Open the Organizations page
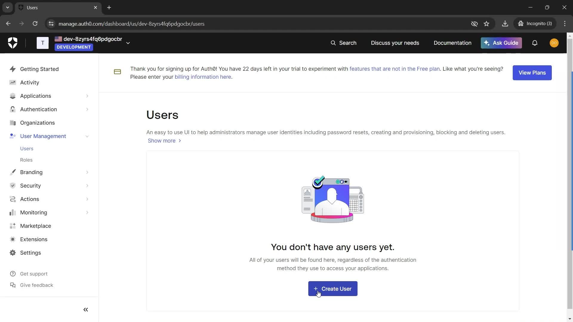The height and width of the screenshot is (322, 573). coord(37,123)
